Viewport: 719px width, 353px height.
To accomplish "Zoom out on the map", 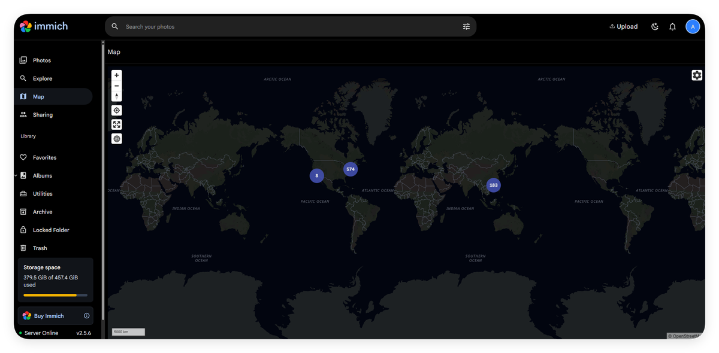I will click(x=117, y=86).
